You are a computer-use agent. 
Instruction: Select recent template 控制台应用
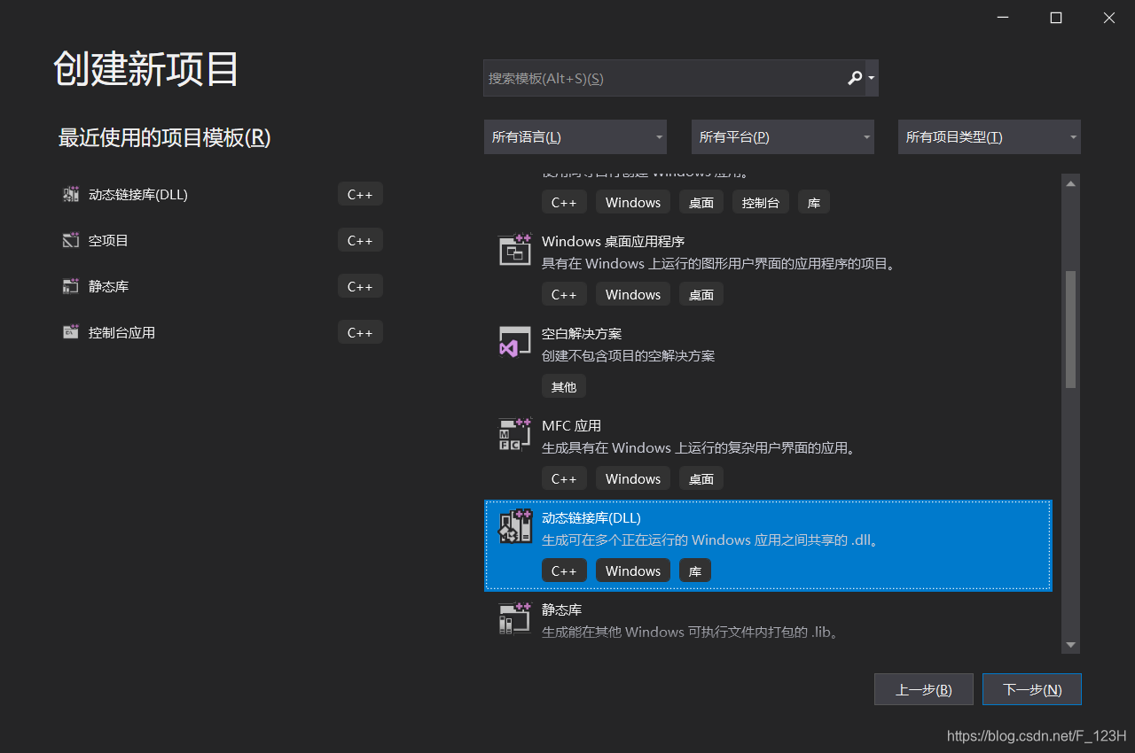(121, 332)
